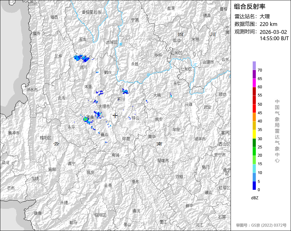
Task: Click the 盐源 map label
Action: (x=171, y=8)
